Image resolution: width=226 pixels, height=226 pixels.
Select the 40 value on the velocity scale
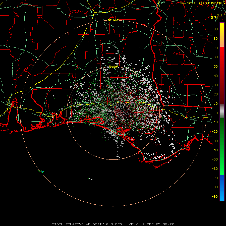(x=216, y=76)
